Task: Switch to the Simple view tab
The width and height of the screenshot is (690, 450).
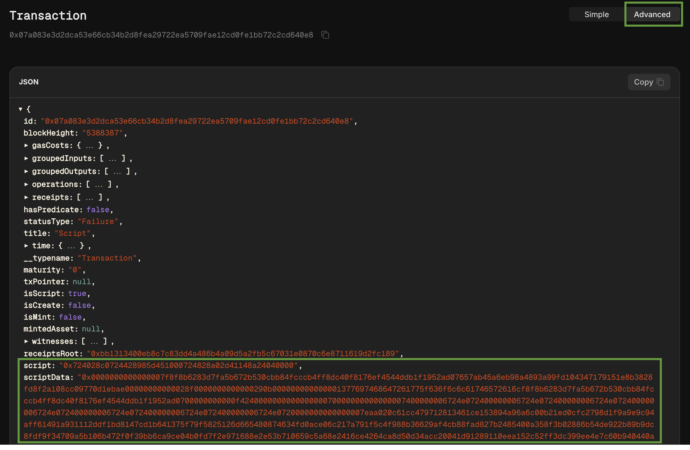Action: pyautogui.click(x=596, y=14)
